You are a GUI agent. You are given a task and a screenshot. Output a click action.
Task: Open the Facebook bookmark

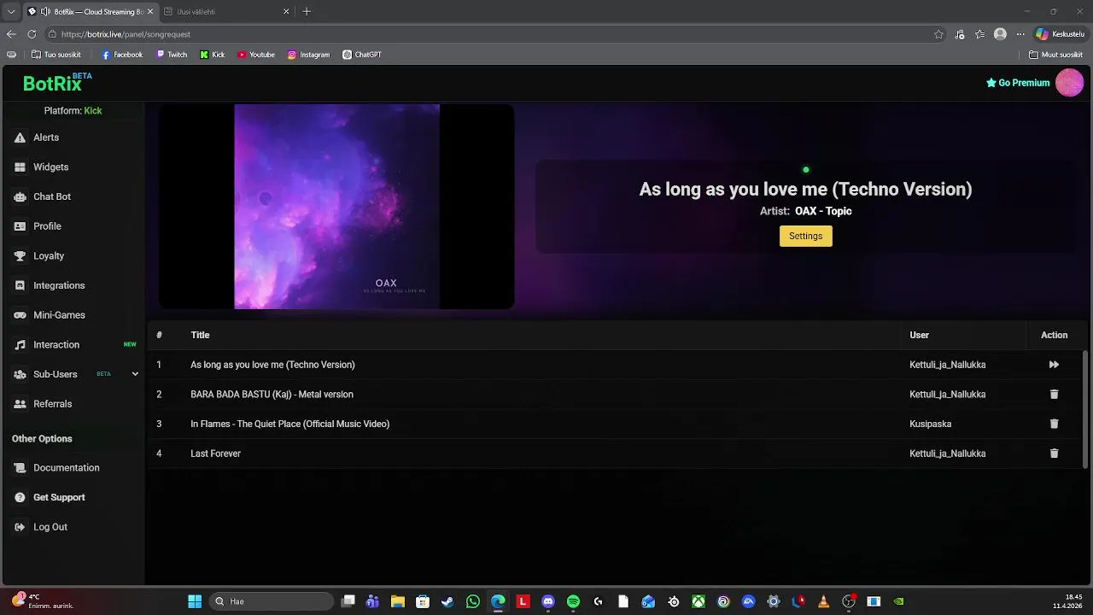click(122, 55)
